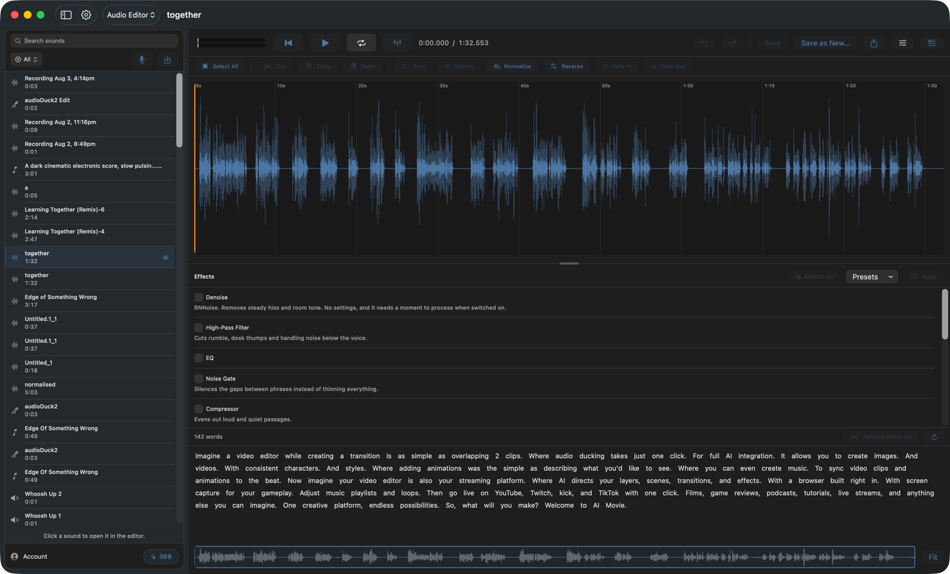Click the Silence tool

pyautogui.click(x=458, y=66)
